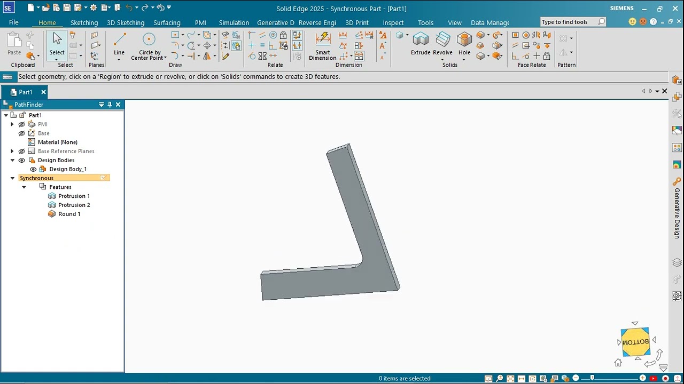Click the BOTTOM face of view cube
The image size is (684, 384).
point(636,342)
